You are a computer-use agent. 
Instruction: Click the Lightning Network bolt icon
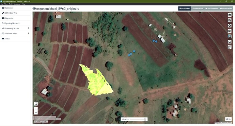(3, 23)
